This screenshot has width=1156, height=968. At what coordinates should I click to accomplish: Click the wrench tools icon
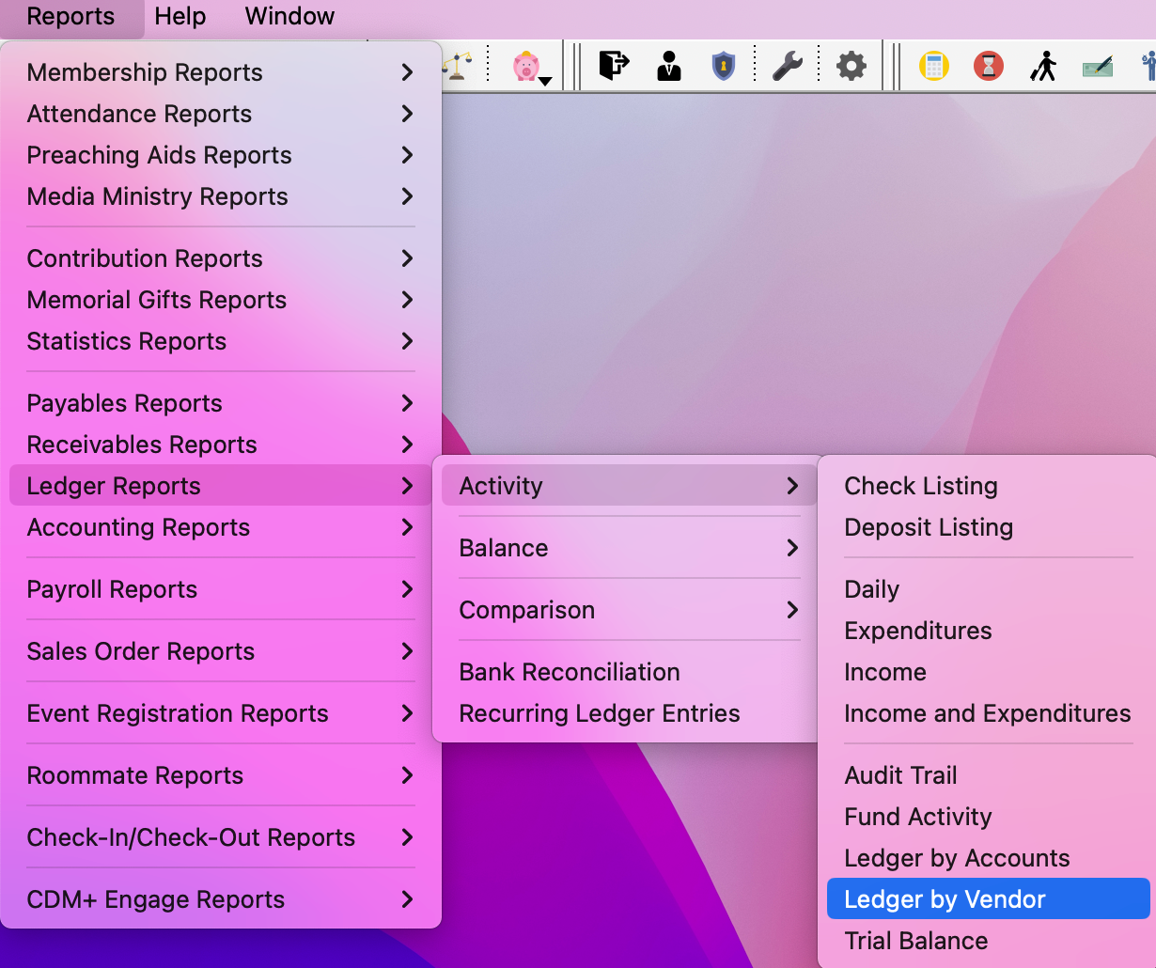pos(787,66)
